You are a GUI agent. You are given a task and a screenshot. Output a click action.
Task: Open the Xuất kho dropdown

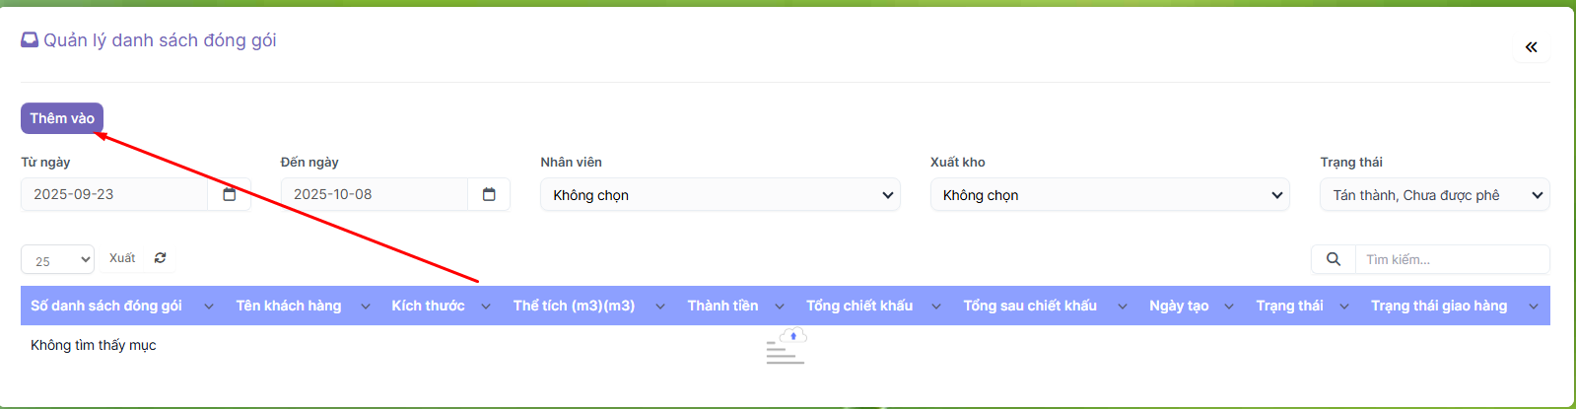tap(1109, 195)
